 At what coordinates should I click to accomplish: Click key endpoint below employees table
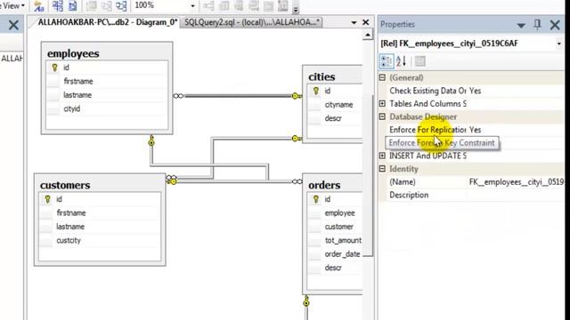[151, 140]
